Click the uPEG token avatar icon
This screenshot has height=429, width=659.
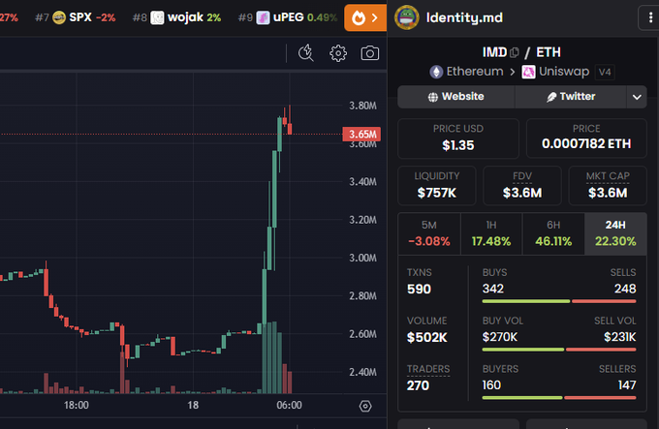(263, 17)
